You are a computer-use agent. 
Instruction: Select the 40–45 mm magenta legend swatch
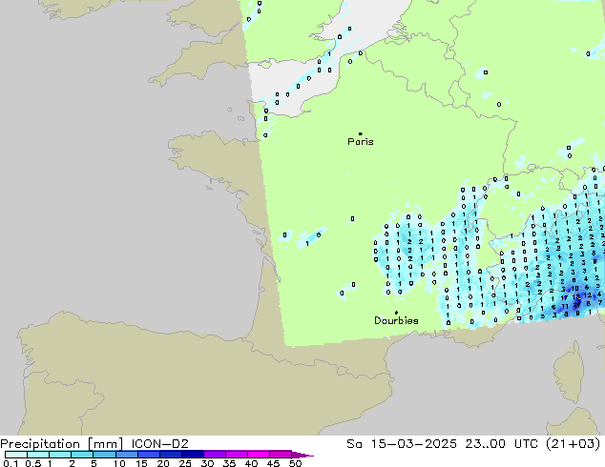click(x=259, y=455)
